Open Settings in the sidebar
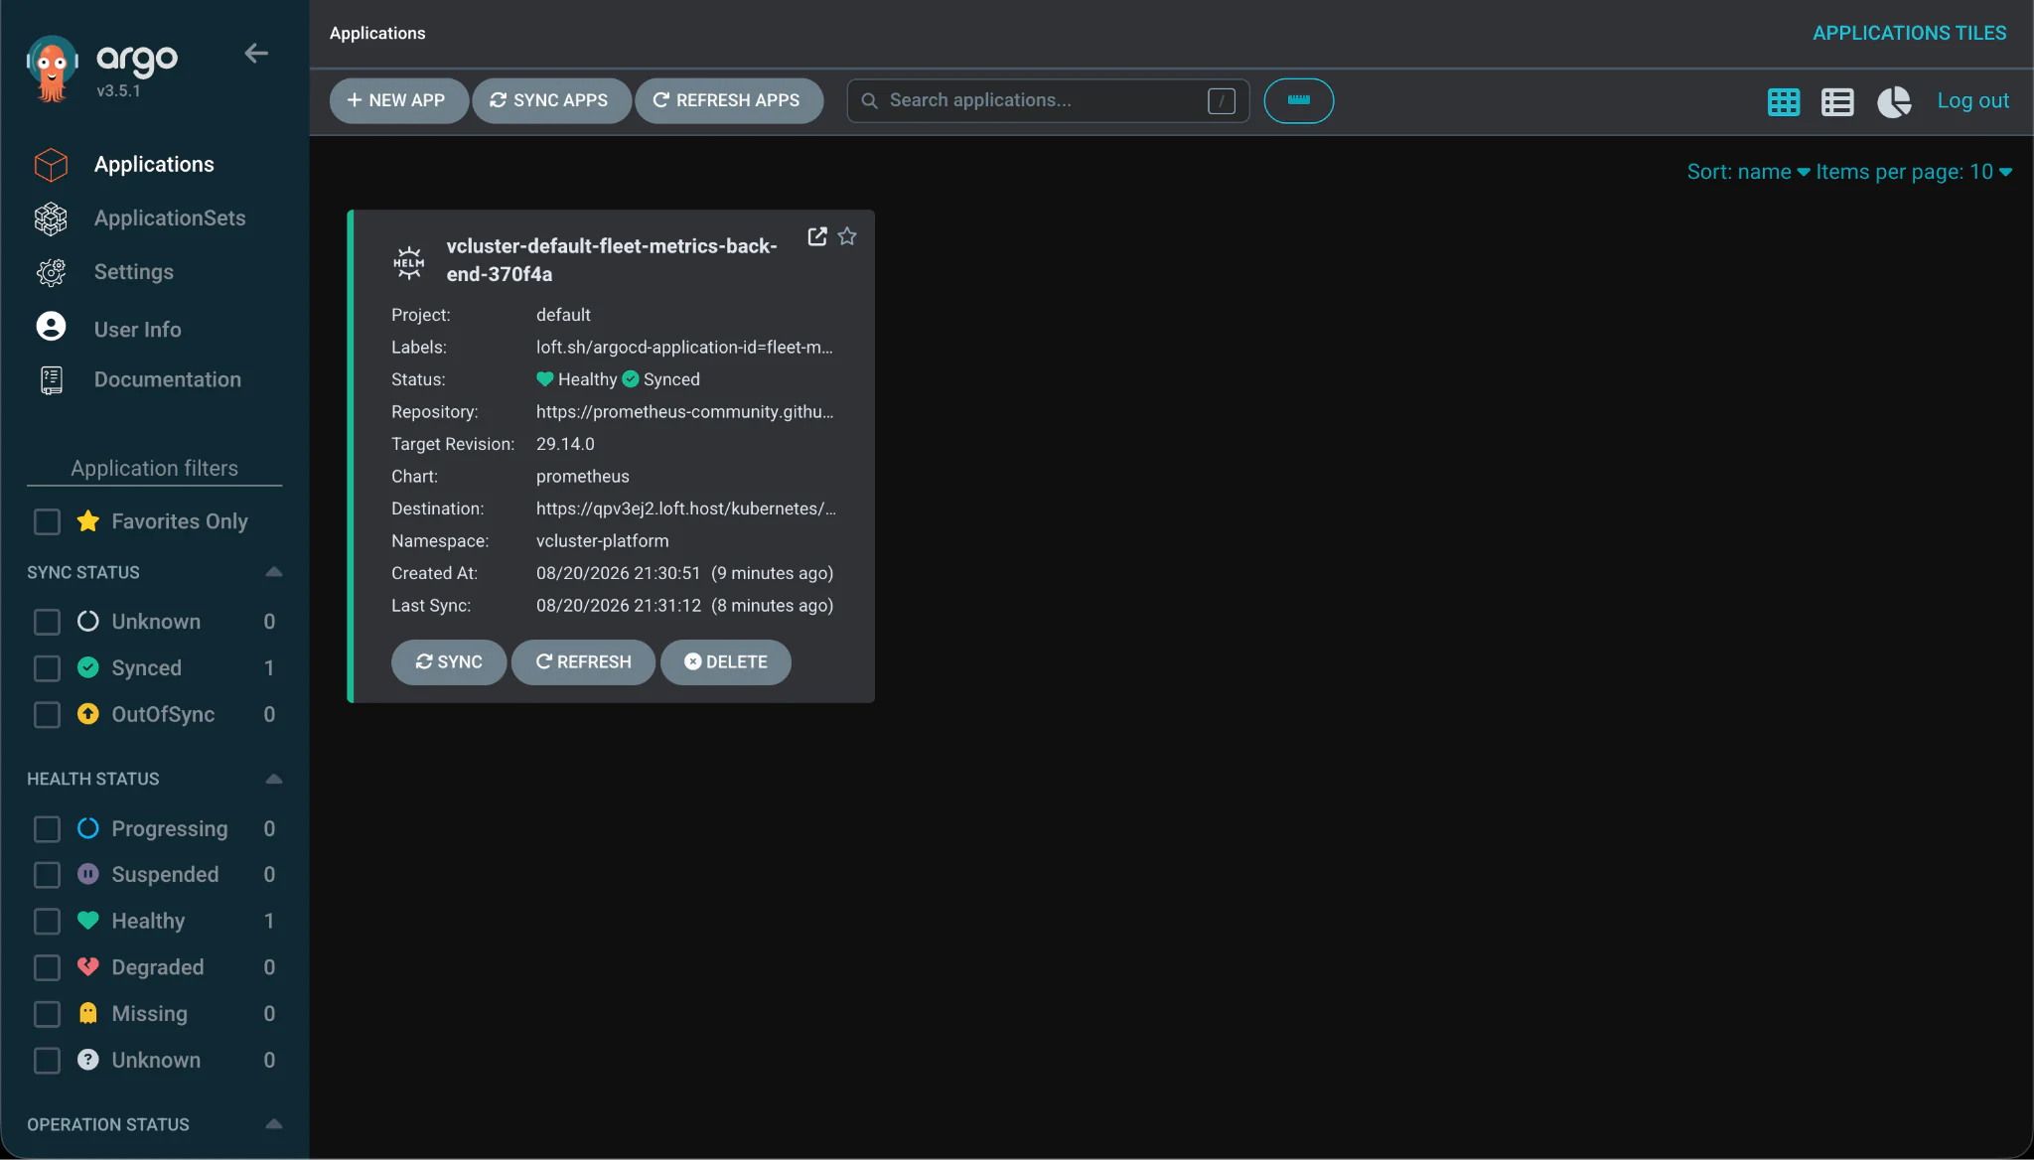 click(x=134, y=272)
